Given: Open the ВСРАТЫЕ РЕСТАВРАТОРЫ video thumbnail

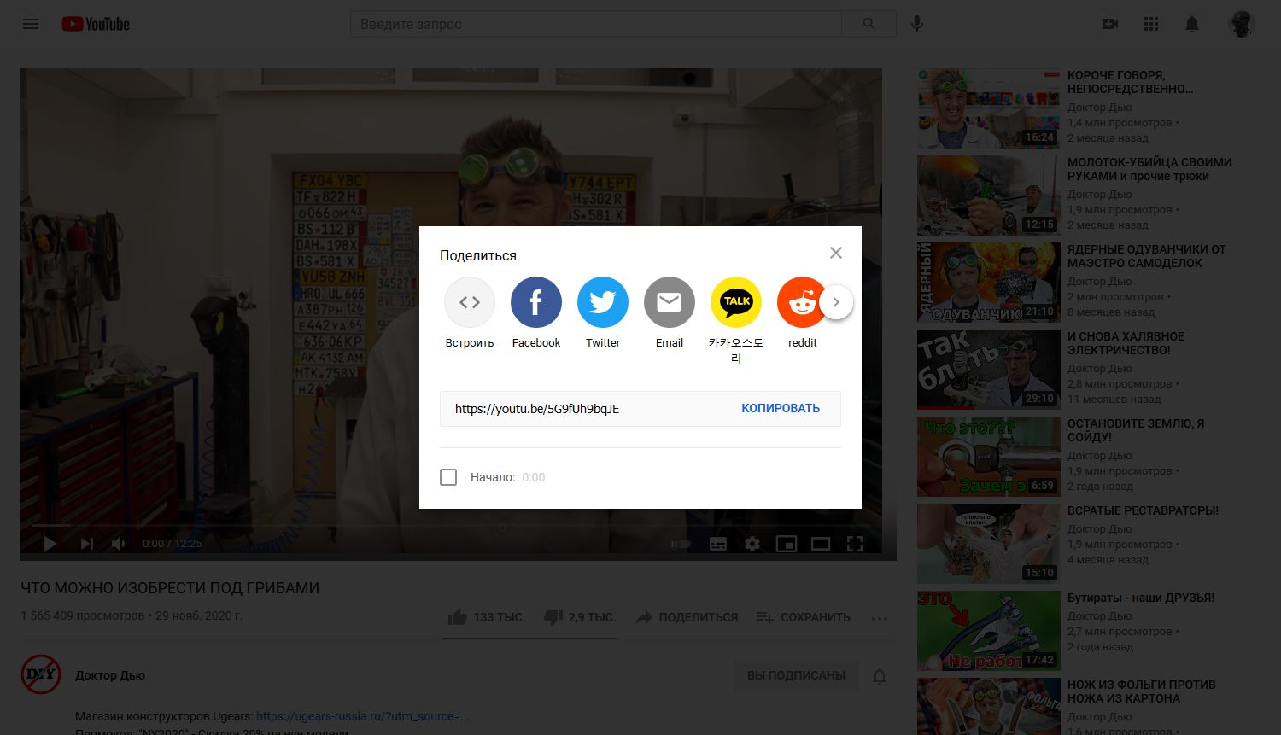Looking at the screenshot, I should pos(989,544).
